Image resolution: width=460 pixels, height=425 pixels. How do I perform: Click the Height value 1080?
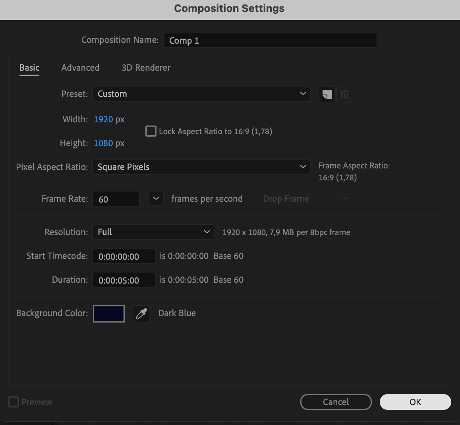[103, 143]
